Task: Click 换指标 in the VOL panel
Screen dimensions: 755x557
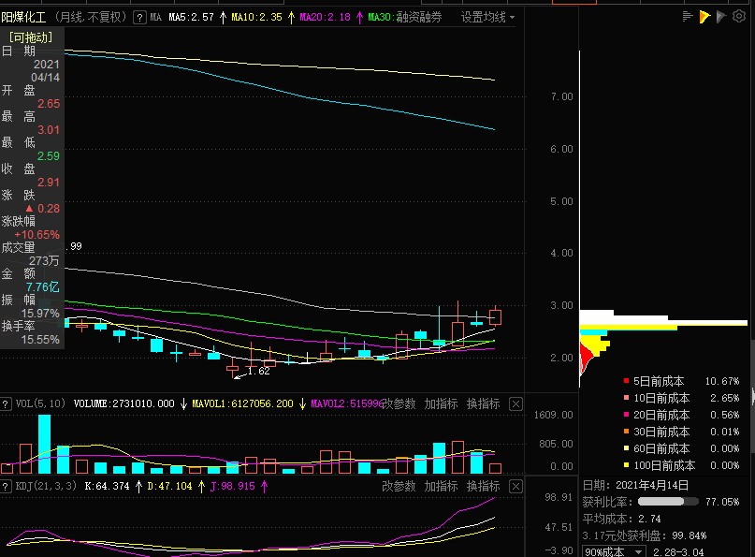Action: pyautogui.click(x=483, y=403)
